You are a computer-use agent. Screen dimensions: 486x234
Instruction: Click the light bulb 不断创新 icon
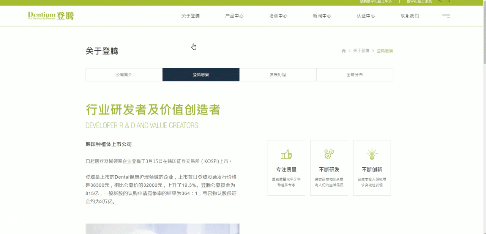(x=372, y=154)
